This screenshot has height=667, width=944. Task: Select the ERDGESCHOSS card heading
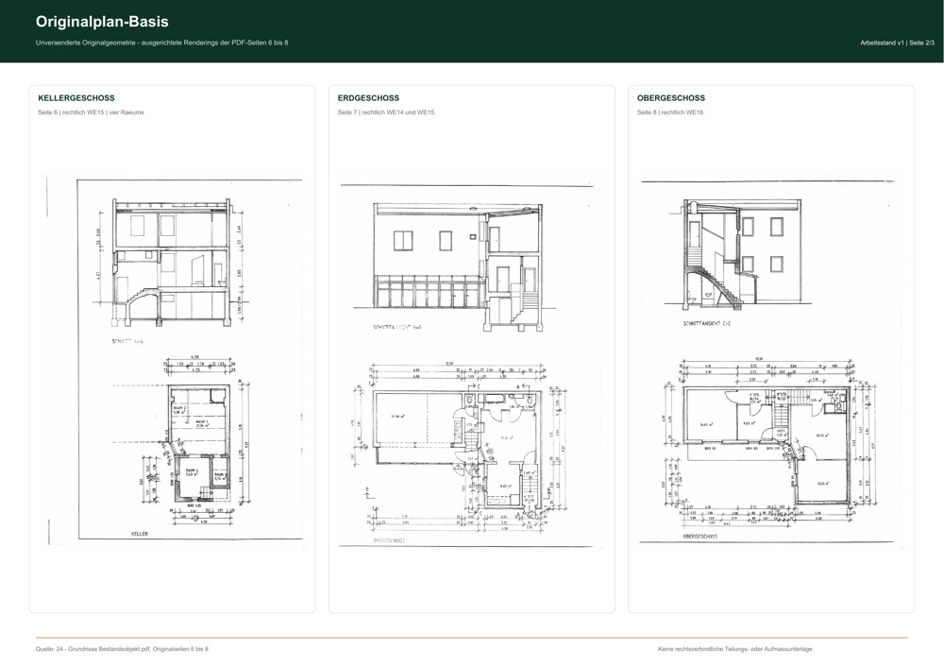click(368, 97)
